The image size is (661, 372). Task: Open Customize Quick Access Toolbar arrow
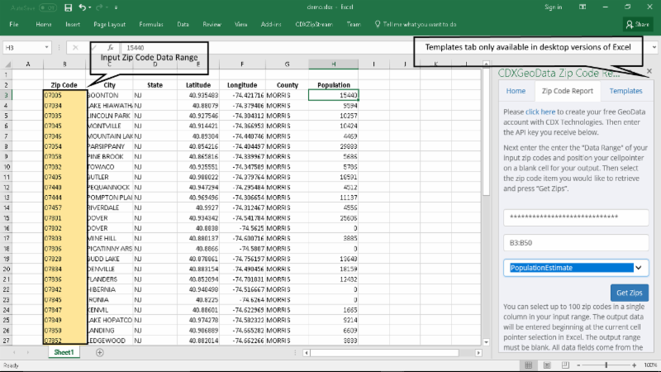click(x=116, y=7)
